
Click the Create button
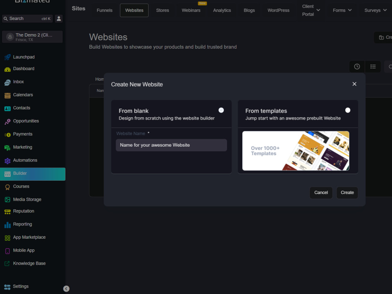[347, 192]
